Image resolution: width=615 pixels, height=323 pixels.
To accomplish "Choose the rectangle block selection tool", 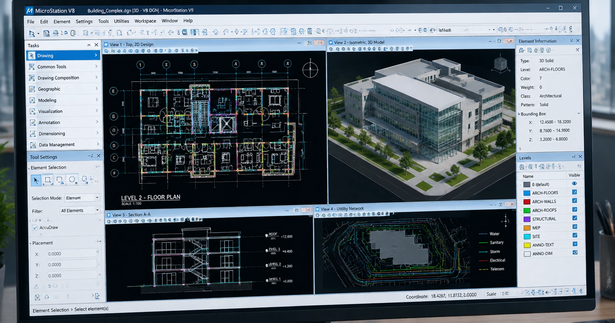I will tap(48, 180).
